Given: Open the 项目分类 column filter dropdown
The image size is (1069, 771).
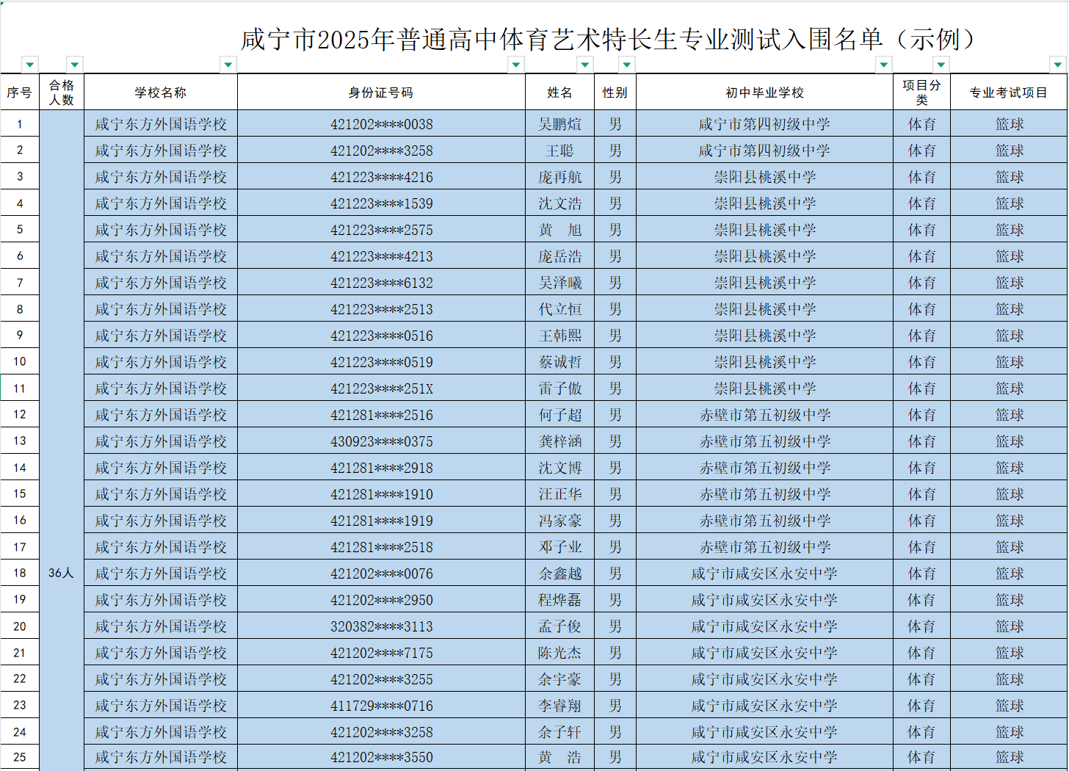Looking at the screenshot, I should click(x=941, y=65).
